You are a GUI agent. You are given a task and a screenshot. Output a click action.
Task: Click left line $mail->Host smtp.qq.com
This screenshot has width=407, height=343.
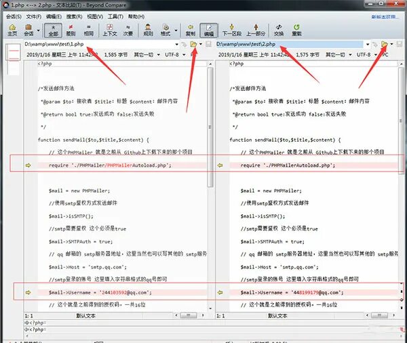[88, 267]
